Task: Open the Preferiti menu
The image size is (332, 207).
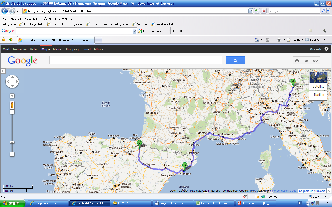Action: (x=46, y=19)
